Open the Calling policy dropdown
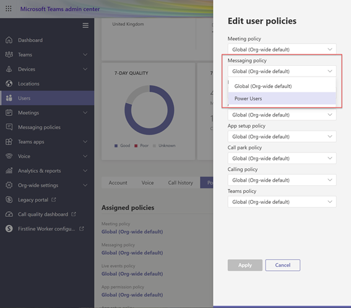This screenshot has height=308, width=351. (282, 180)
